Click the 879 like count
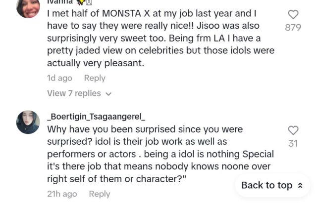 click(293, 28)
